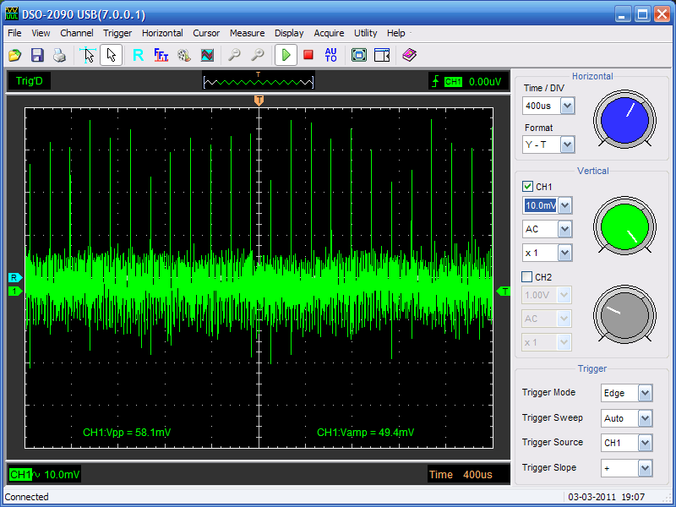This screenshot has height=507, width=676.
Task: Click the printer icon in toolbar
Action: pyautogui.click(x=59, y=55)
